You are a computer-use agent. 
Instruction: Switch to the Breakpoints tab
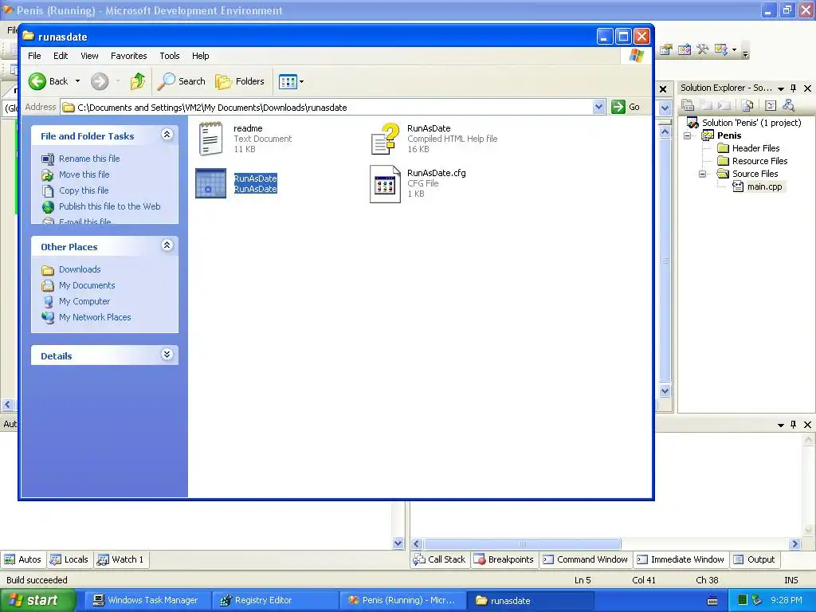pyautogui.click(x=504, y=559)
